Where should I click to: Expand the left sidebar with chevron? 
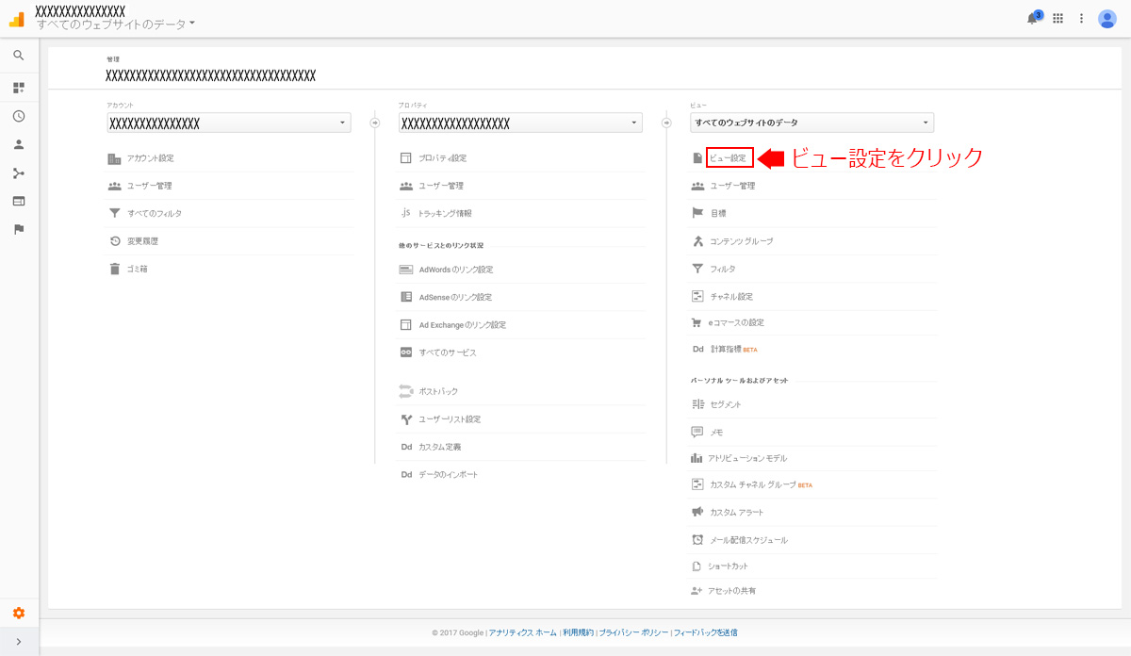(x=18, y=642)
